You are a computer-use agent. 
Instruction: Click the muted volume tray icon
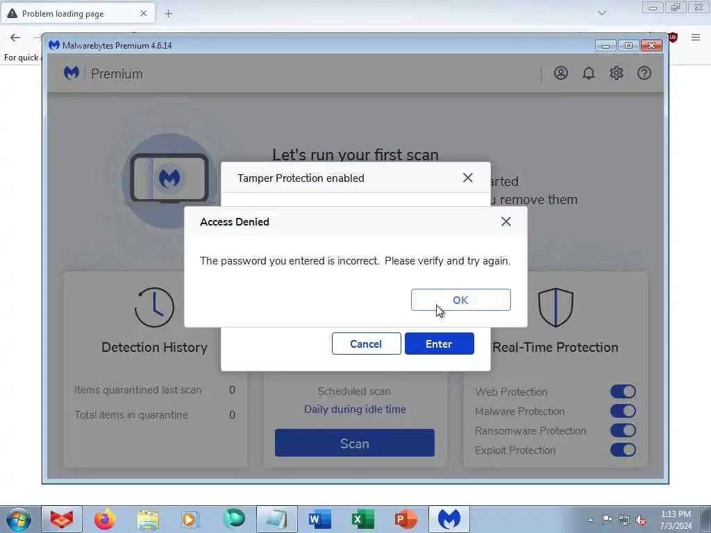[641, 521]
